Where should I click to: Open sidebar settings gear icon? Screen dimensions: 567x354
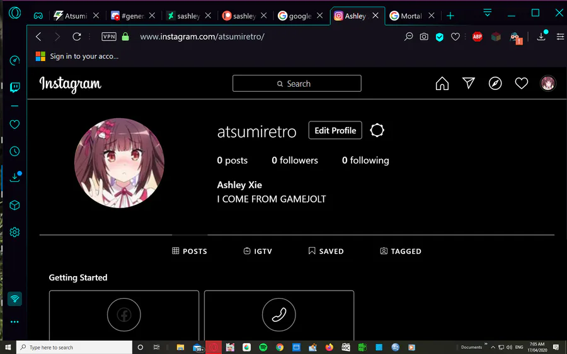(x=14, y=232)
